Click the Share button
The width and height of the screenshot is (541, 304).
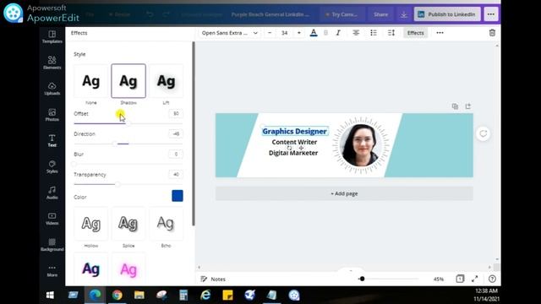click(x=380, y=14)
